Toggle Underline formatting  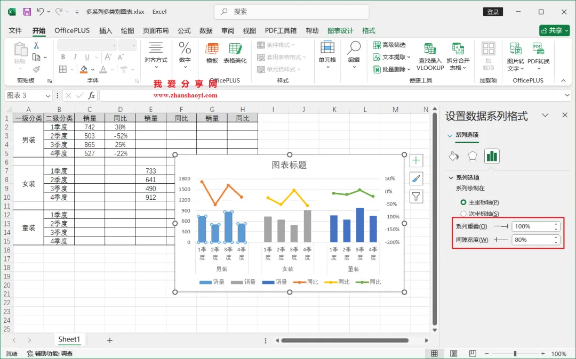click(87, 57)
